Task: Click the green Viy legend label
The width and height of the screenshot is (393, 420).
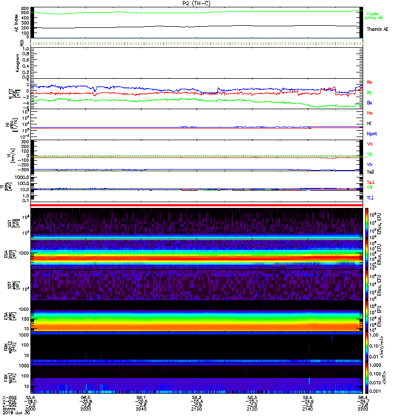Action: [x=370, y=154]
